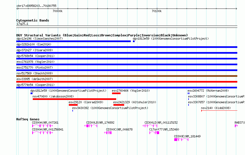Viewport: 245px width, 155px height.
Task: Click the brown nsv517569 (Shaikh2009) complex bar
Action: click(x=127, y=76)
